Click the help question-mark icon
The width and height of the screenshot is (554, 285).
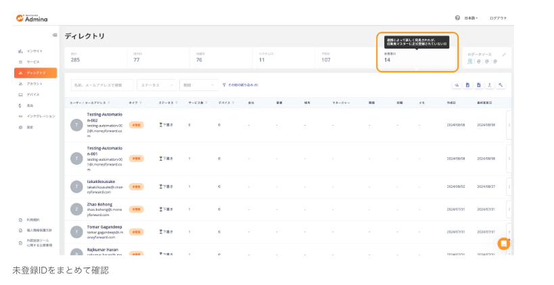pos(457,18)
